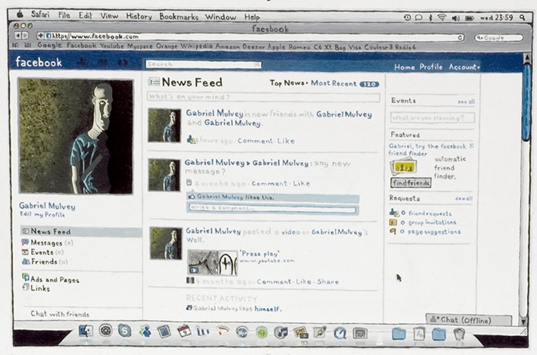This screenshot has width=537, height=355.
Task: Click the Facebook search field
Action: 204,64
